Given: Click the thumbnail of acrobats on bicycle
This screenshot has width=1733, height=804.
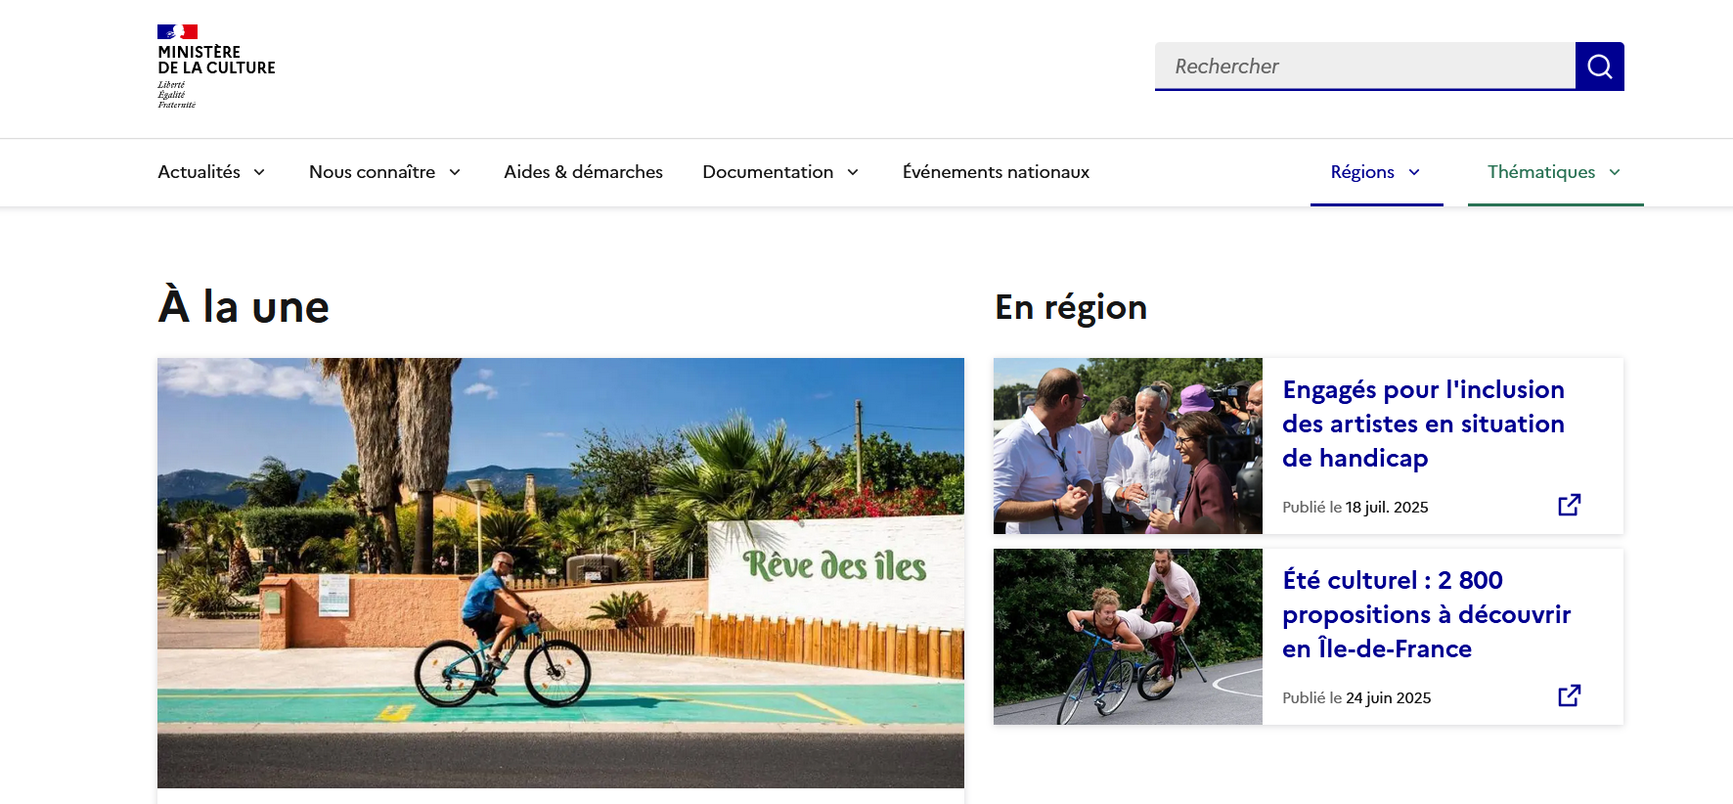Looking at the screenshot, I should (1128, 637).
